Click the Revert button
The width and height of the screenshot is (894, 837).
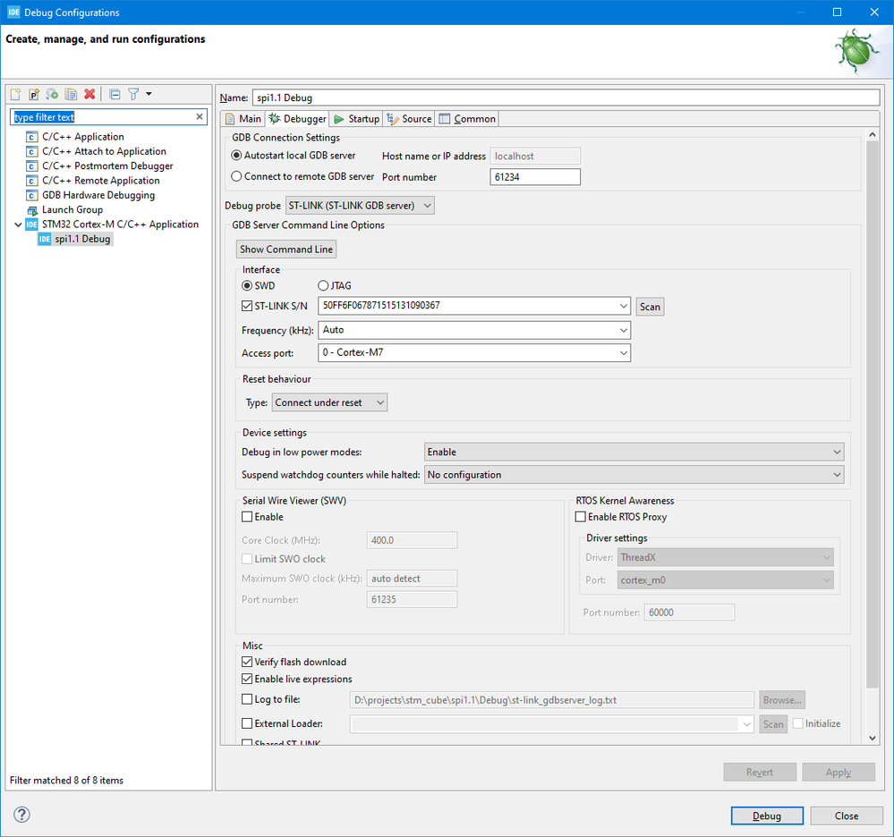760,772
